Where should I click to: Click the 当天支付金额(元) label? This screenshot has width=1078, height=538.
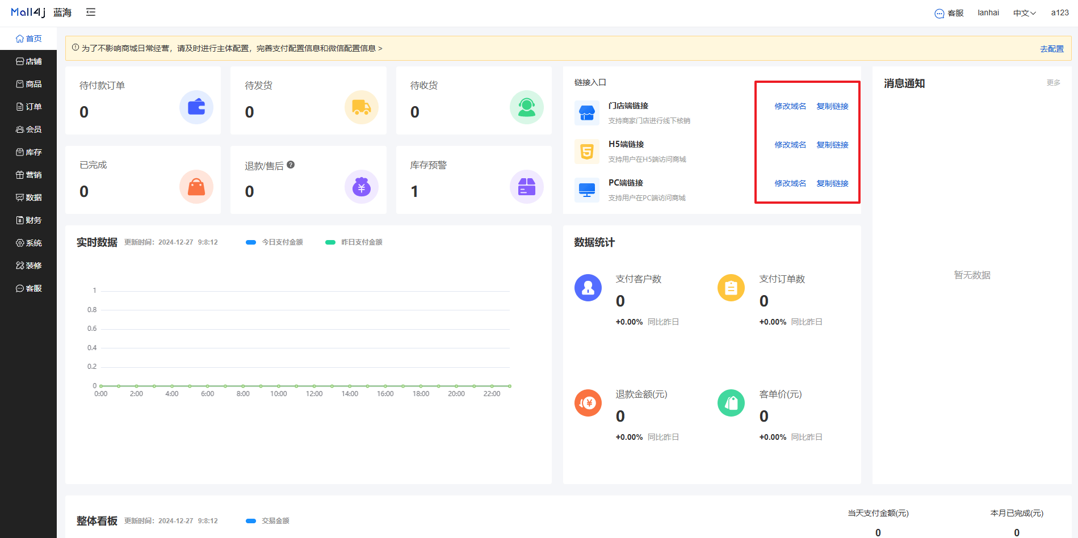pyautogui.click(x=878, y=513)
